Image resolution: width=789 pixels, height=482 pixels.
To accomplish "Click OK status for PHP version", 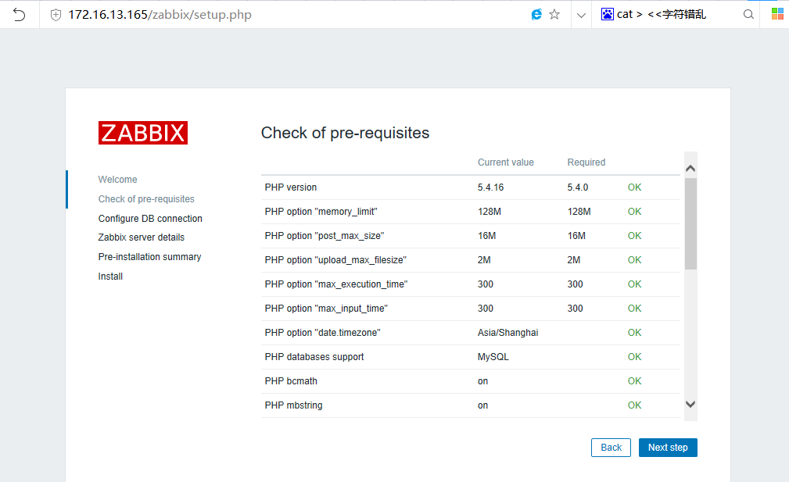I will click(x=634, y=187).
